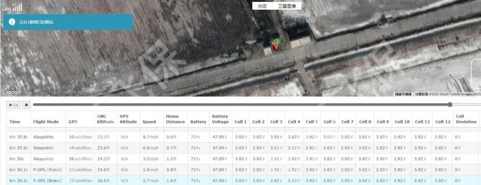This screenshot has width=481, height=185.
Task: Click the Cell 6 column header
Action: point(330,122)
